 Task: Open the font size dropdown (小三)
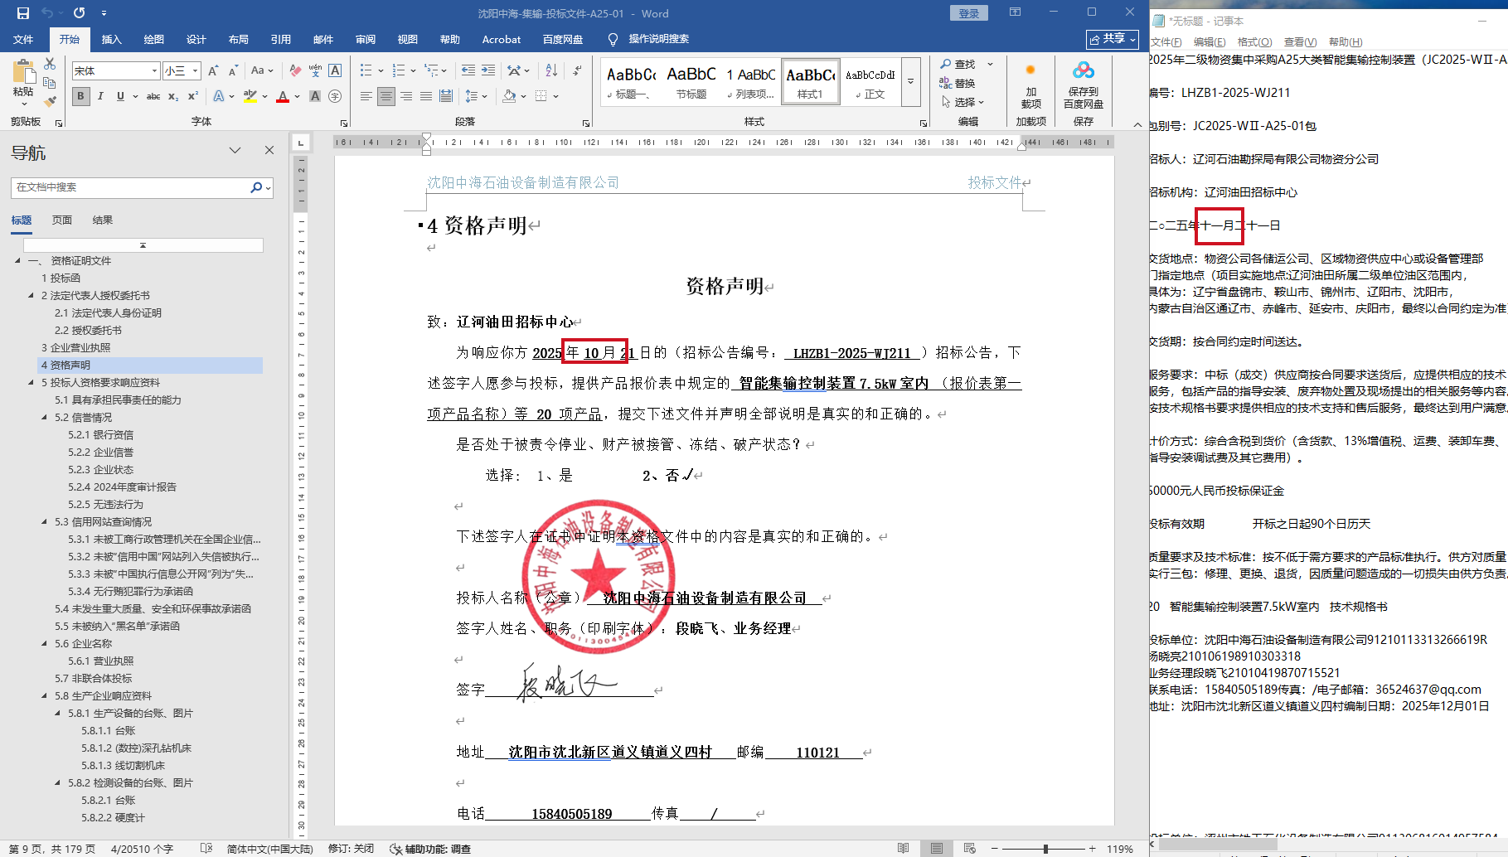195,71
